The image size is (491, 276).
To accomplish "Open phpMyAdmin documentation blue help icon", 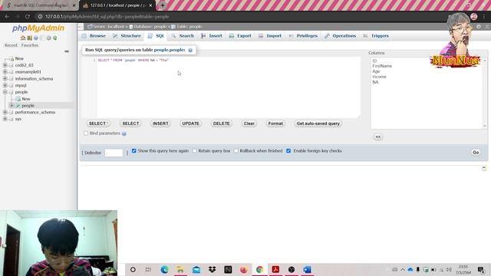I will coord(36,38).
